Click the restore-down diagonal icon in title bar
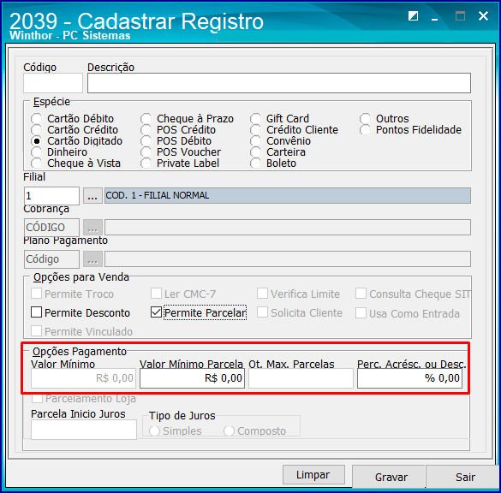Image resolution: width=501 pixels, height=493 pixels. click(413, 15)
